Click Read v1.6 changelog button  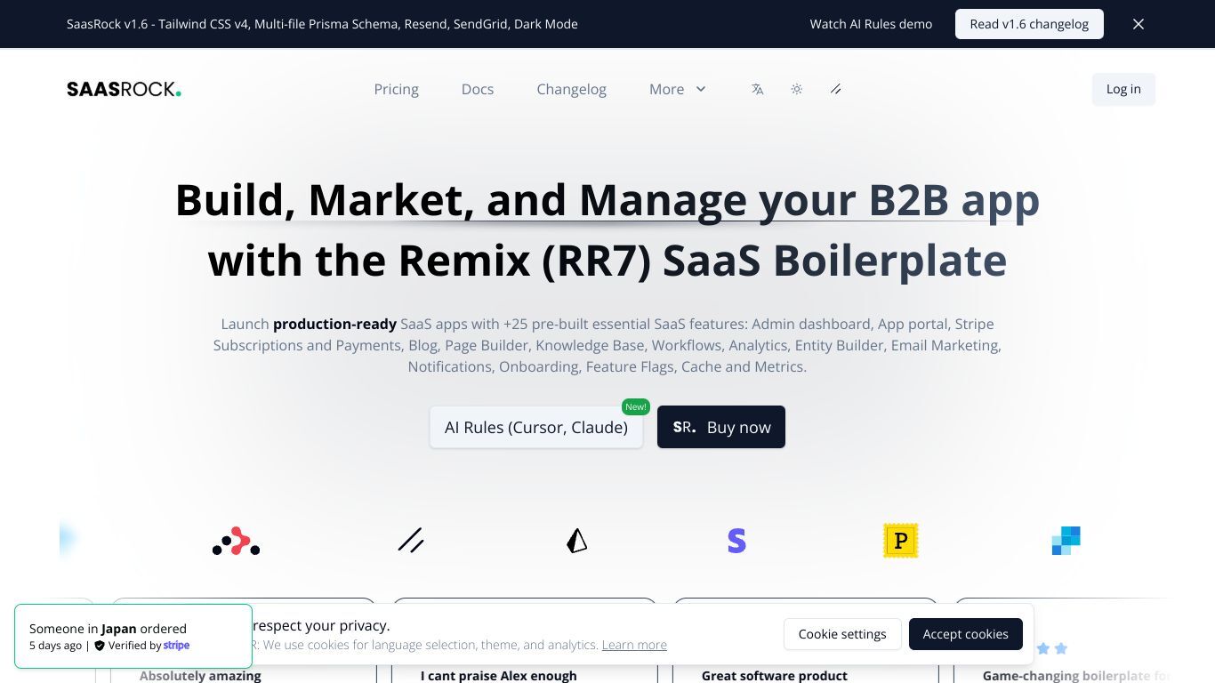point(1029,24)
